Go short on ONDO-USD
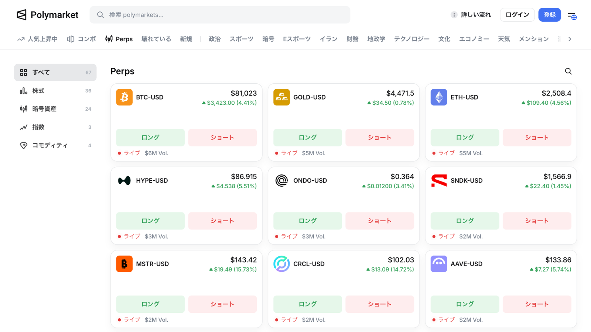The height and width of the screenshot is (332, 591). 380,221
